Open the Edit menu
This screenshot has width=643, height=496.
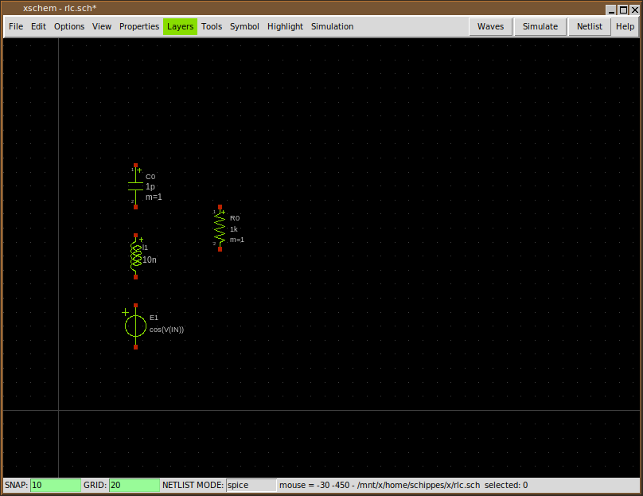[39, 26]
